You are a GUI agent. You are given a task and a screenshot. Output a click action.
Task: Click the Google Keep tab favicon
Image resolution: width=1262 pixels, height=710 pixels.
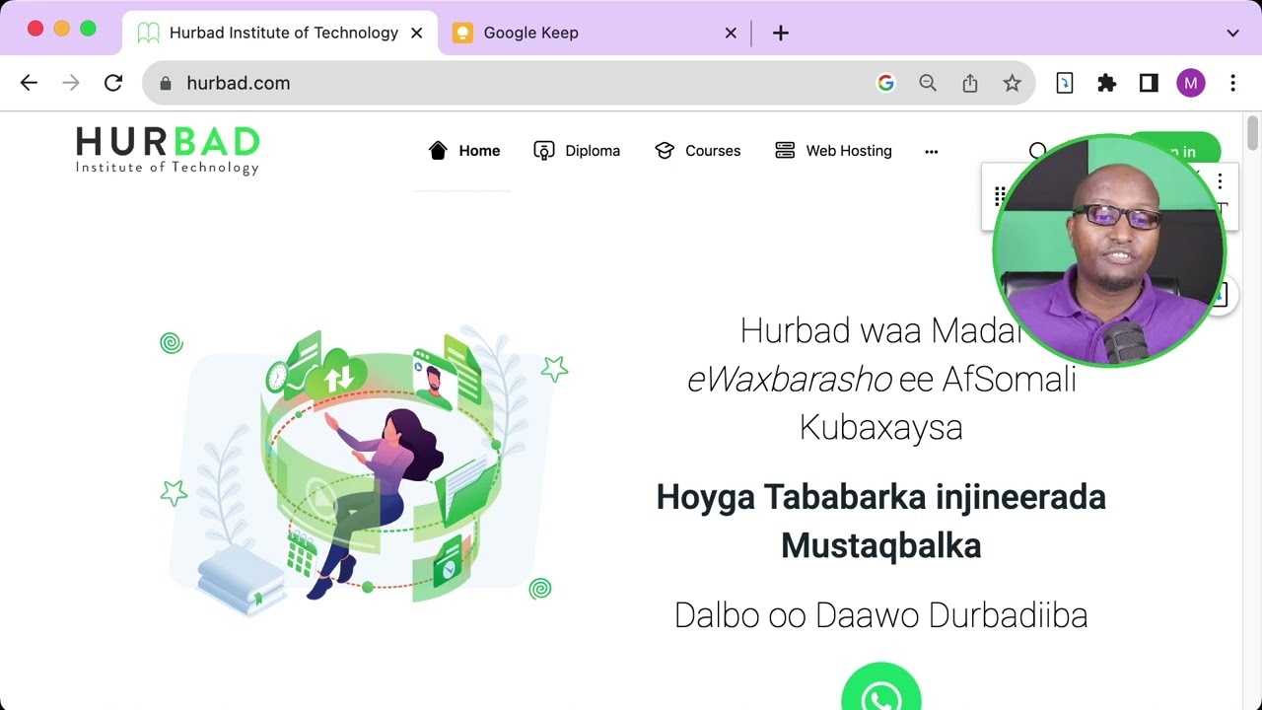click(x=462, y=33)
